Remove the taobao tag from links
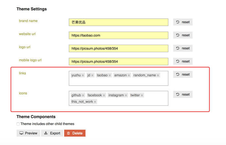This screenshot has height=145, width=226. point(110,75)
